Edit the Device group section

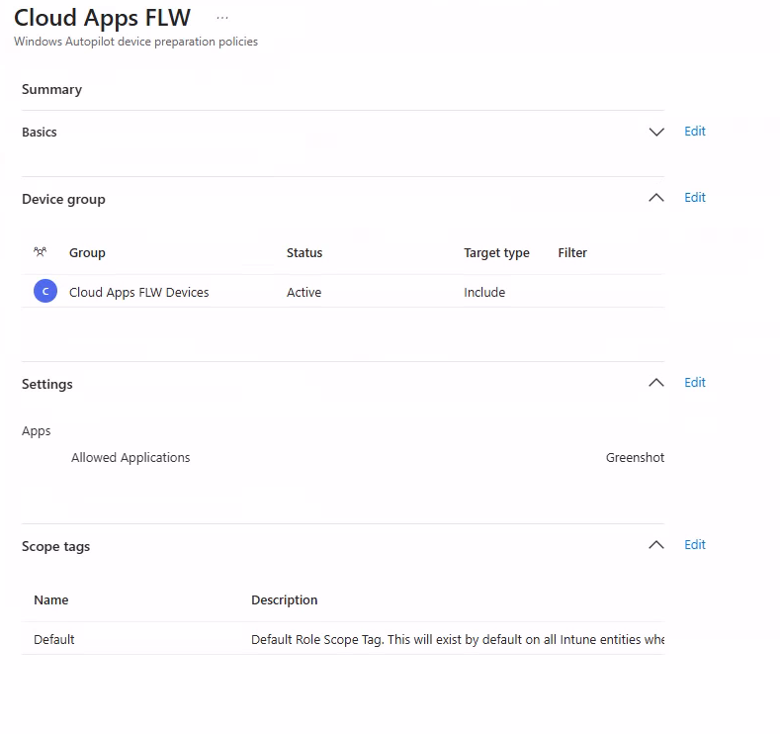(695, 198)
